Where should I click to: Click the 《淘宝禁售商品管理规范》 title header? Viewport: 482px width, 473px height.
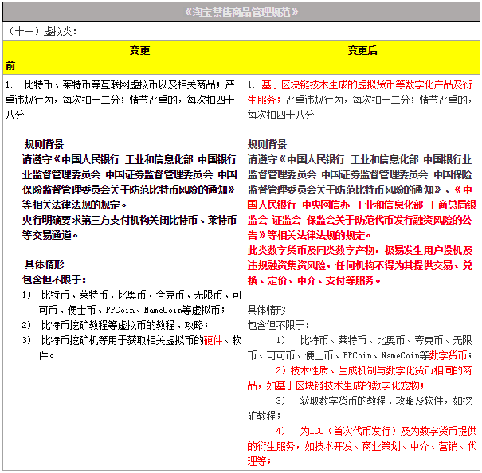[241, 12]
